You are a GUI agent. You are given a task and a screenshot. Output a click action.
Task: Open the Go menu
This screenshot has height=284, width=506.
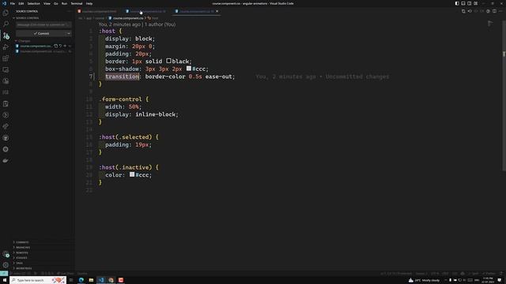(x=56, y=3)
